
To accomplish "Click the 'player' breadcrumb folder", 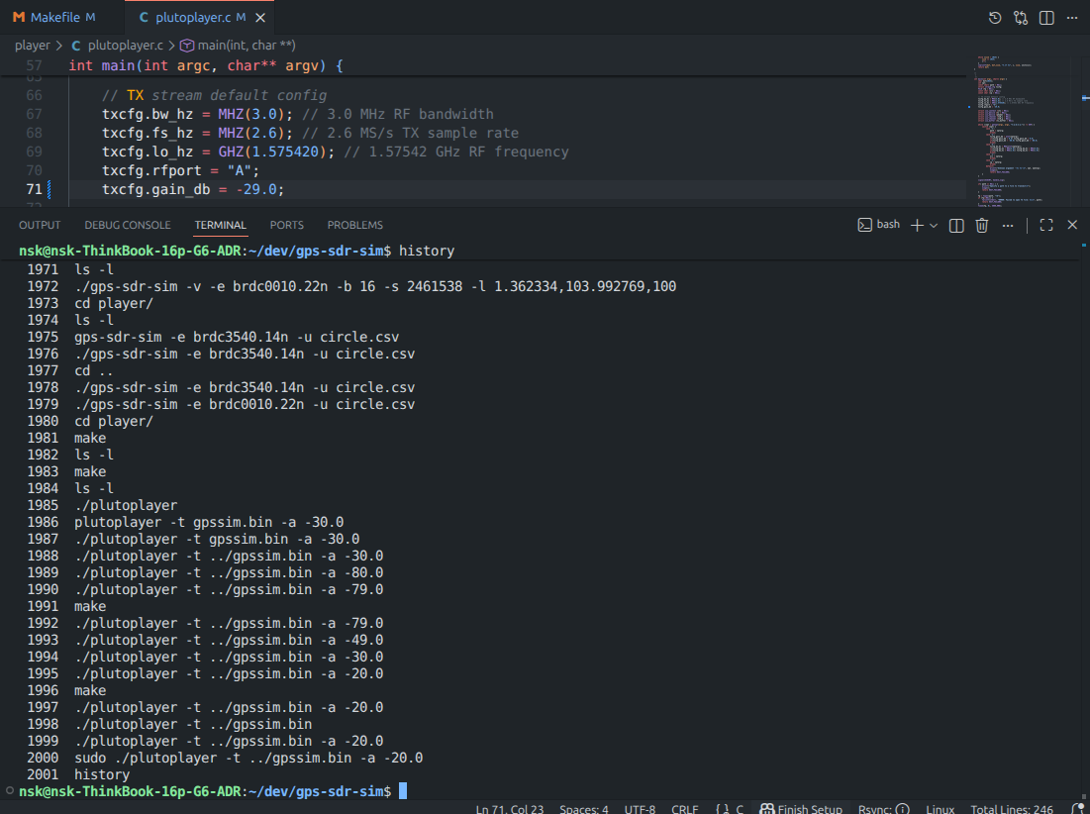I will pos(33,46).
